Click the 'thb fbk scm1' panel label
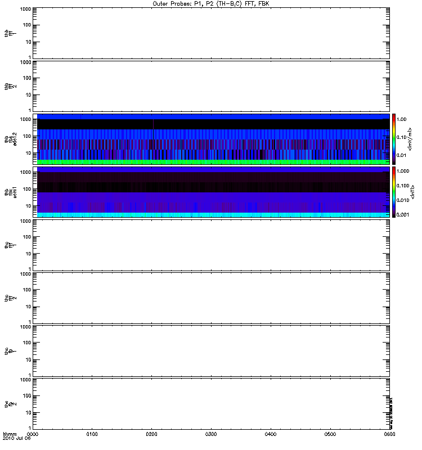This screenshot has width=422, height=450. tap(10, 192)
